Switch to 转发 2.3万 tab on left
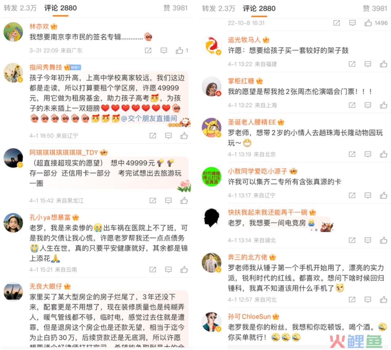The image size is (391, 350). pos(20,8)
